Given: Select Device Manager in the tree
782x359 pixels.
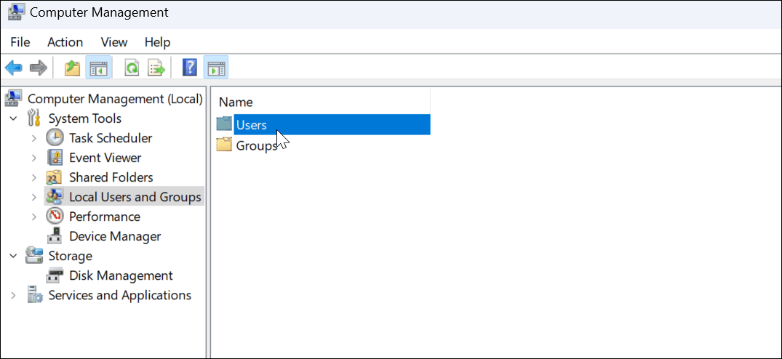Looking at the screenshot, I should coord(115,236).
